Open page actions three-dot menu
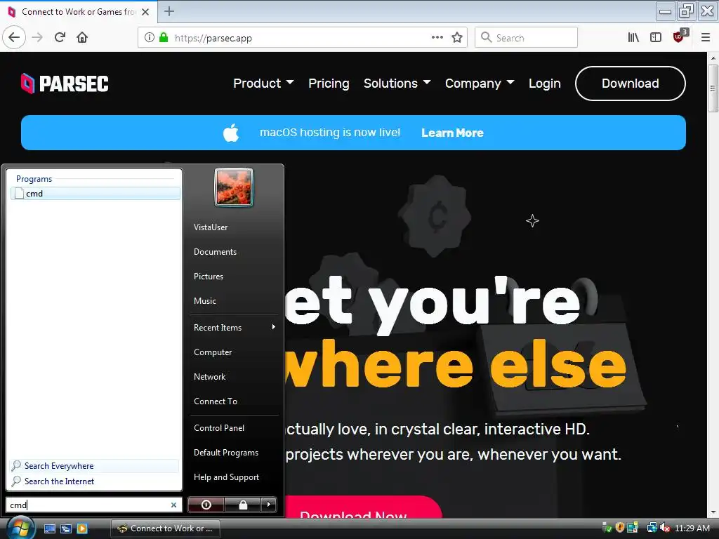Viewport: 719px width, 539px height. click(437, 38)
